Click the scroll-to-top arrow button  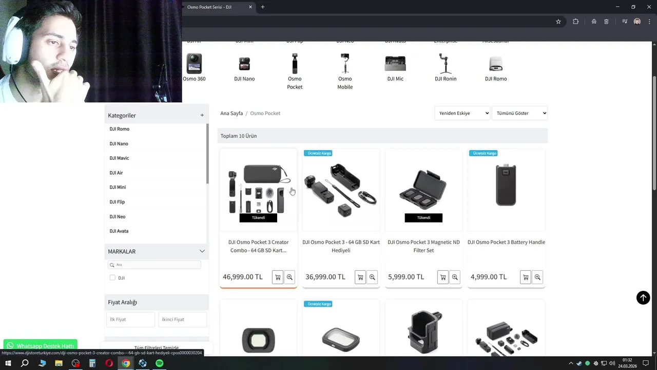pos(643,298)
